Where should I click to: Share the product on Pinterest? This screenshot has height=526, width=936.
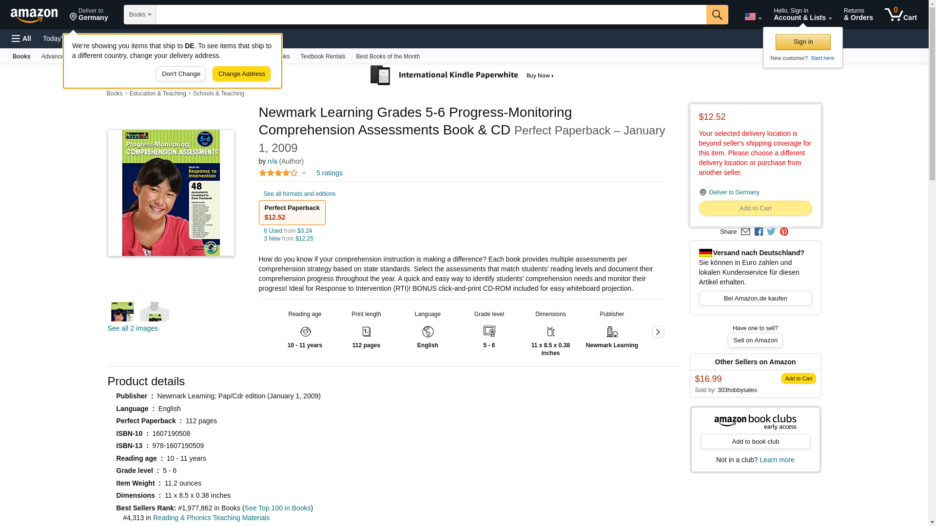(x=784, y=232)
